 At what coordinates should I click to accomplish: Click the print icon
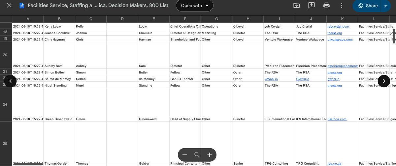click(326, 6)
